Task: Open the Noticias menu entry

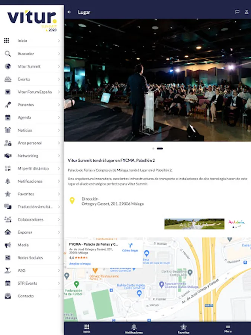Action: [x=32, y=130]
